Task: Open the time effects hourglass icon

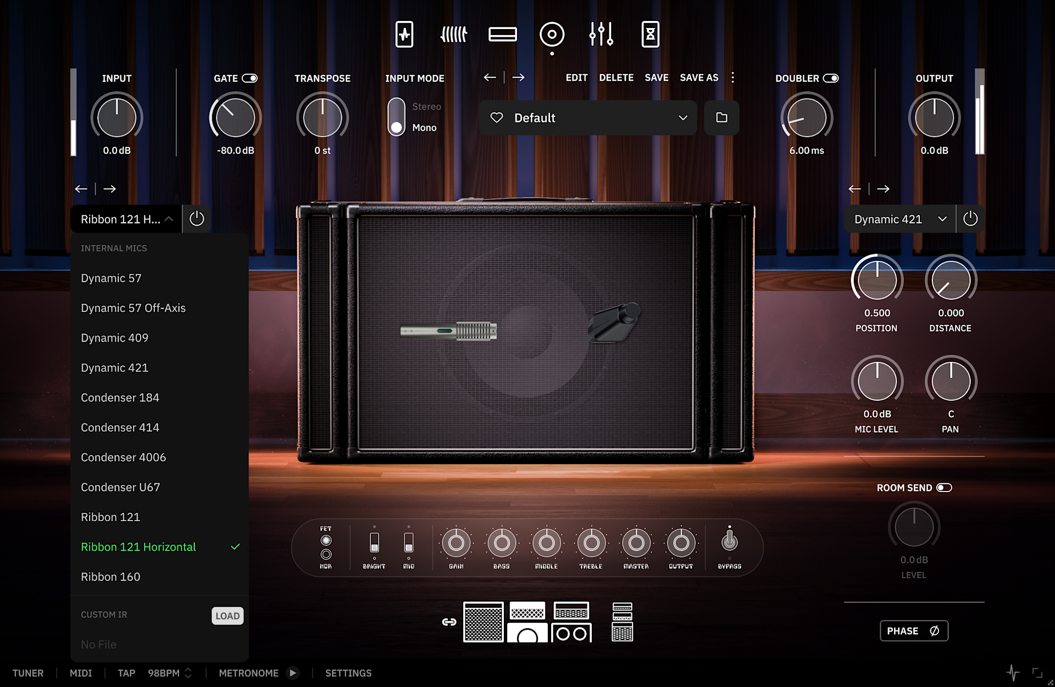Action: click(x=650, y=35)
